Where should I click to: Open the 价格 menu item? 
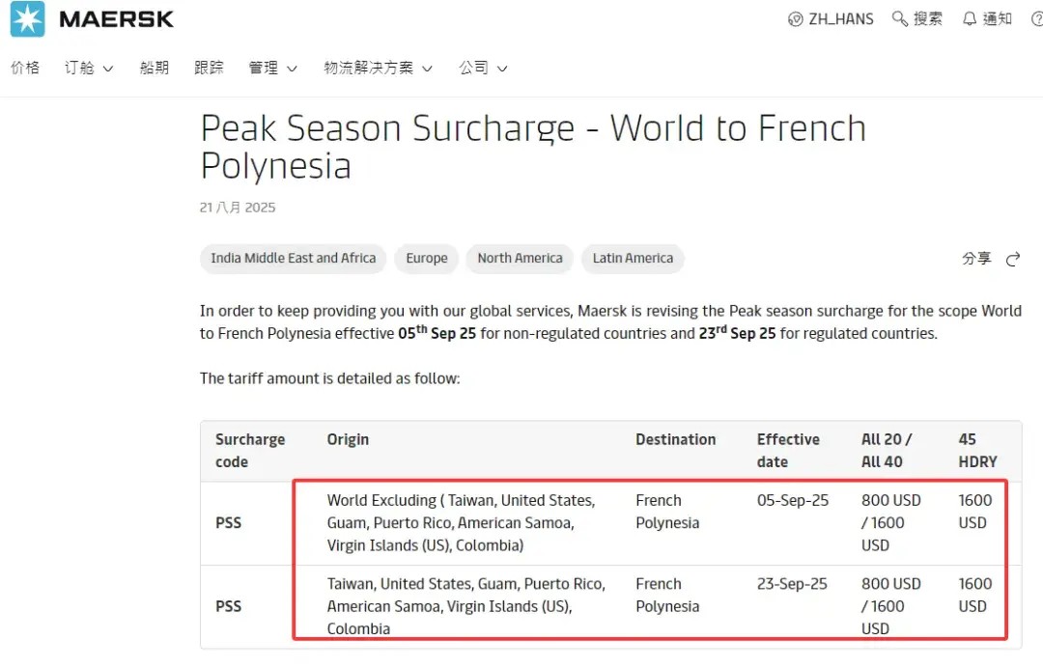(x=25, y=68)
